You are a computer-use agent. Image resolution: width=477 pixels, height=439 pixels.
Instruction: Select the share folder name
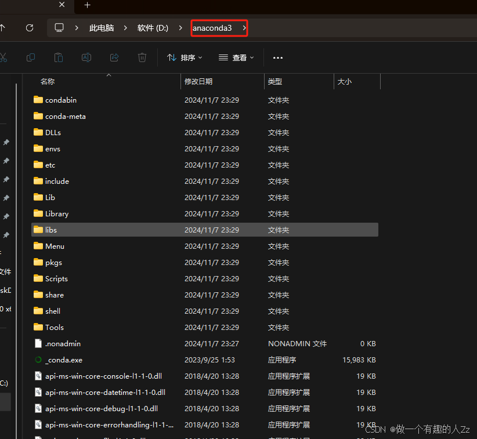(x=55, y=295)
